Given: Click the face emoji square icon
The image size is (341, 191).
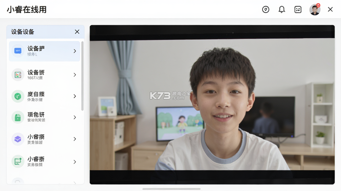Looking at the screenshot, I should coord(298,10).
